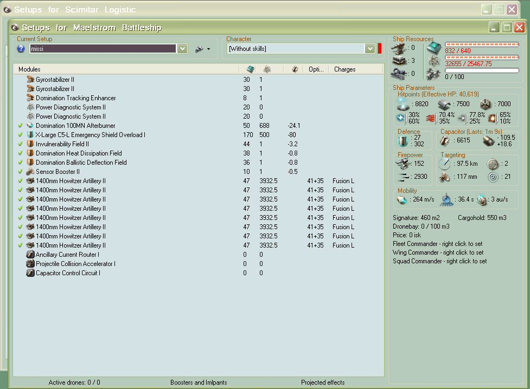The image size is (530, 389).
Task: Click Fleet Commander - right click to set
Action: pos(437,244)
